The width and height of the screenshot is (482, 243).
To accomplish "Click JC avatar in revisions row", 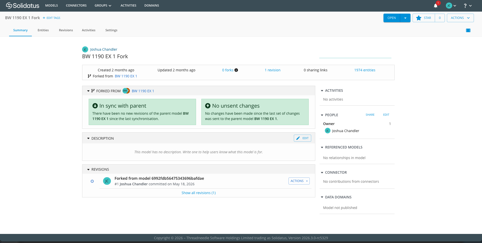I will 107,181.
